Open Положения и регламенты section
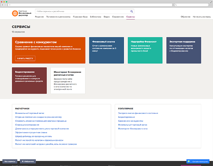The width and height of the screenshot is (213, 166). click(58, 17)
